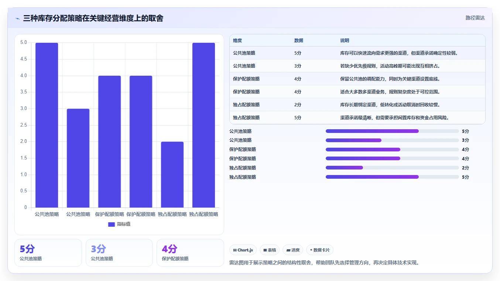The width and height of the screenshot is (500, 281).
Task: Click the 指标值 legend text
Action: point(124,225)
